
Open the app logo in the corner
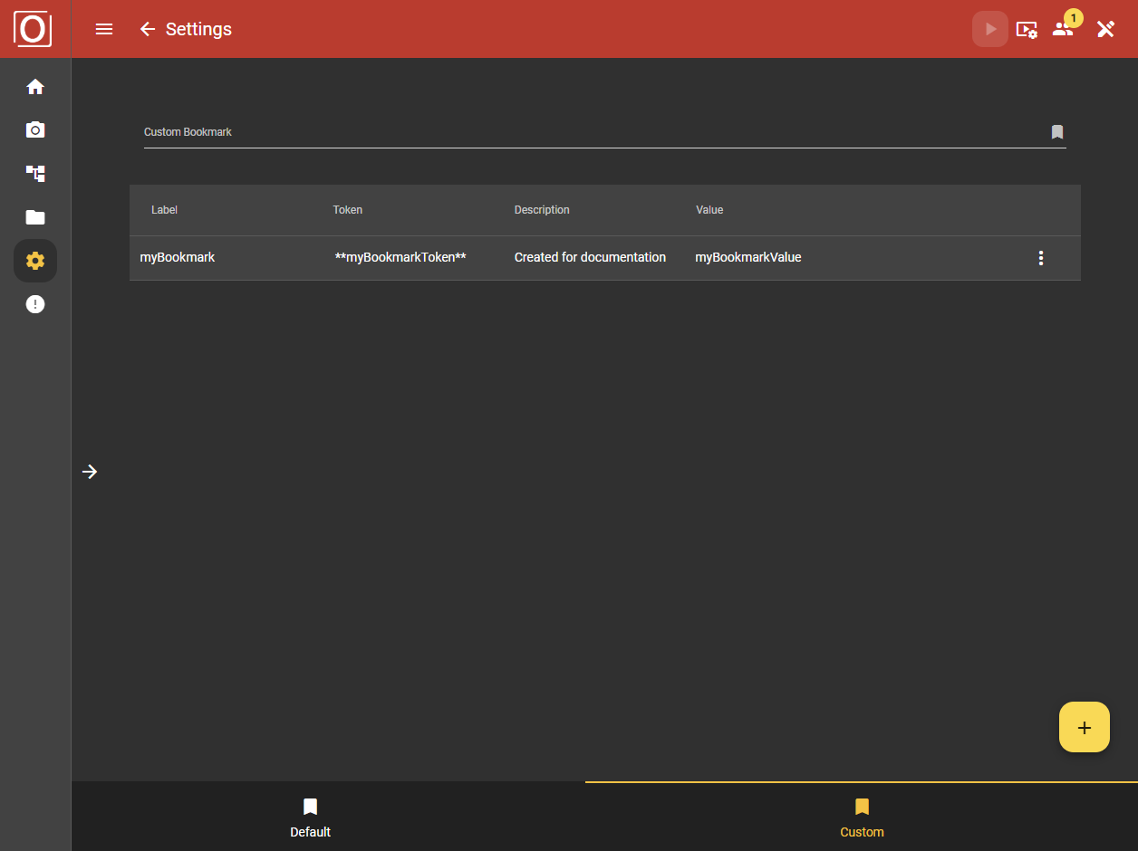tap(34, 28)
